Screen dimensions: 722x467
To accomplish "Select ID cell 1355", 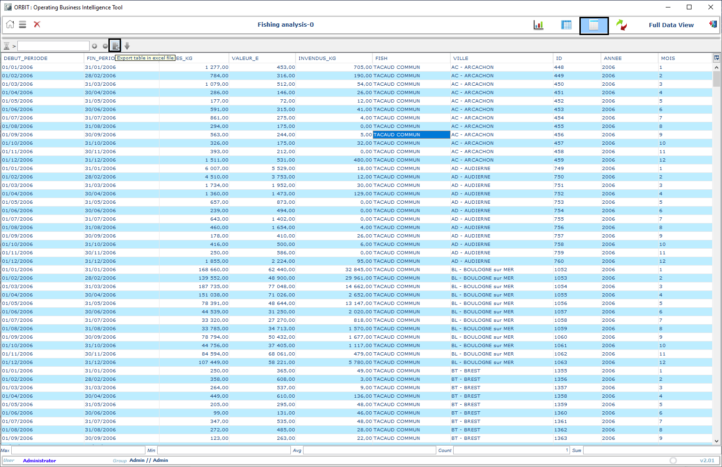I will (x=577, y=371).
